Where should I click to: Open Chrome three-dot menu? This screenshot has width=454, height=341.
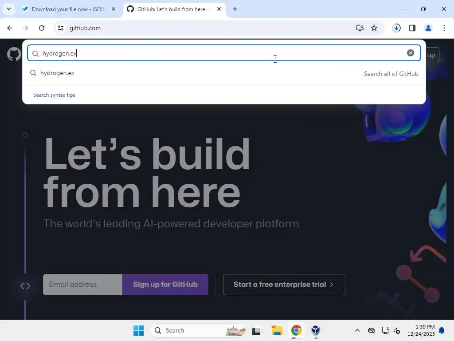pos(444,28)
